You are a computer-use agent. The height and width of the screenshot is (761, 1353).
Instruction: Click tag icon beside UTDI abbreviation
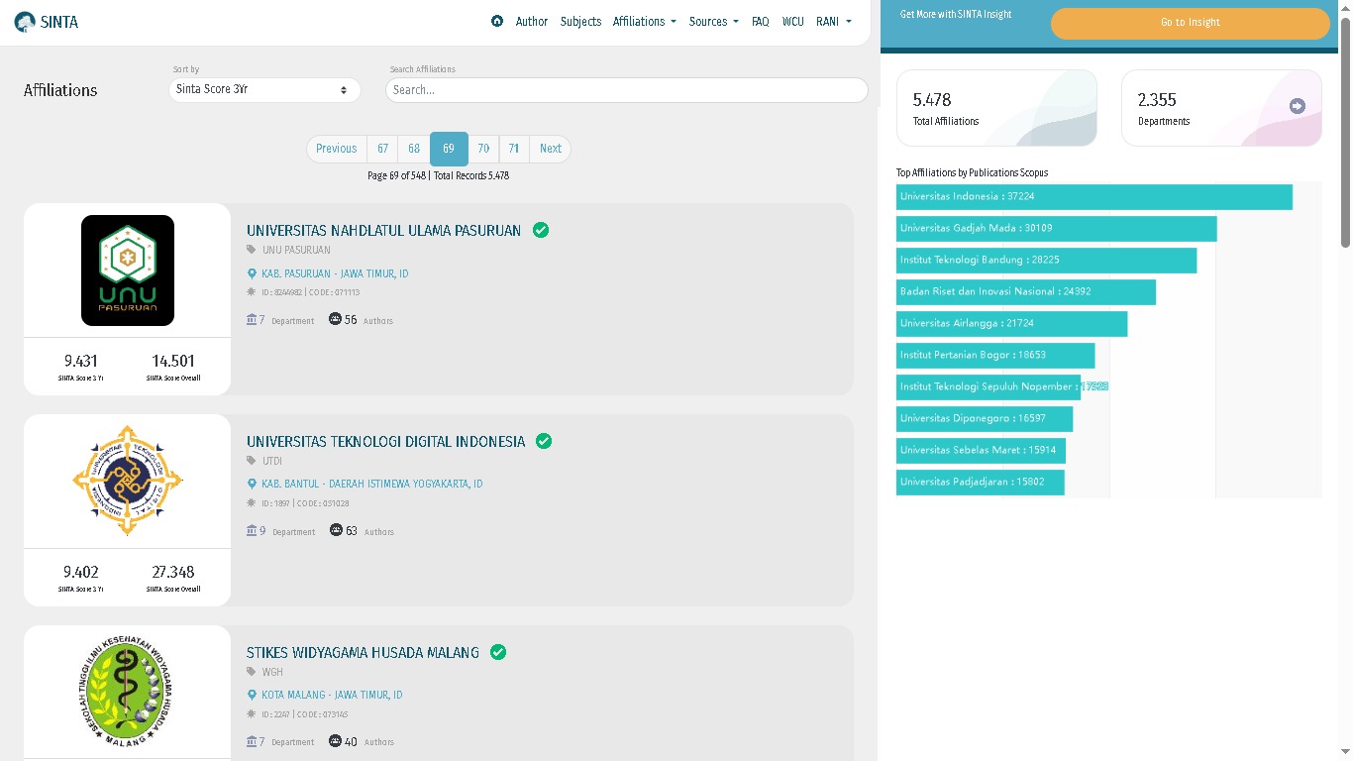click(252, 461)
